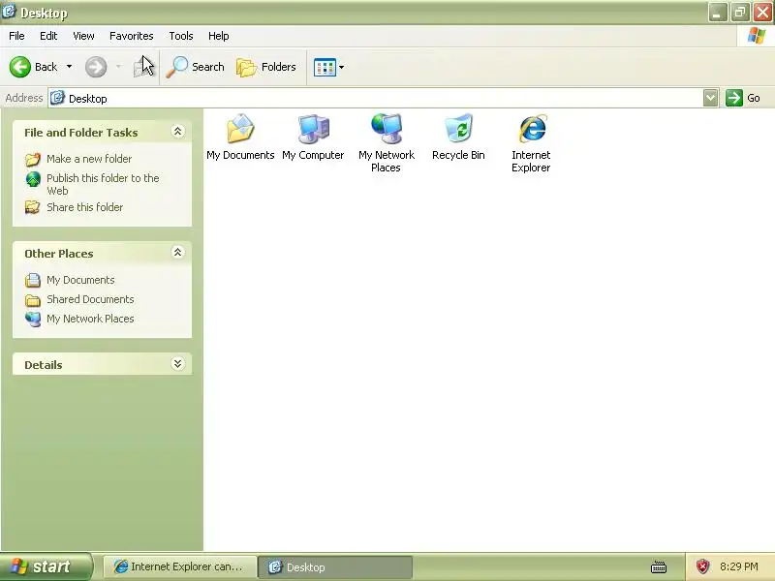Open My Network Places link in Other Places
Image resolution: width=775 pixels, height=581 pixels.
tap(90, 319)
